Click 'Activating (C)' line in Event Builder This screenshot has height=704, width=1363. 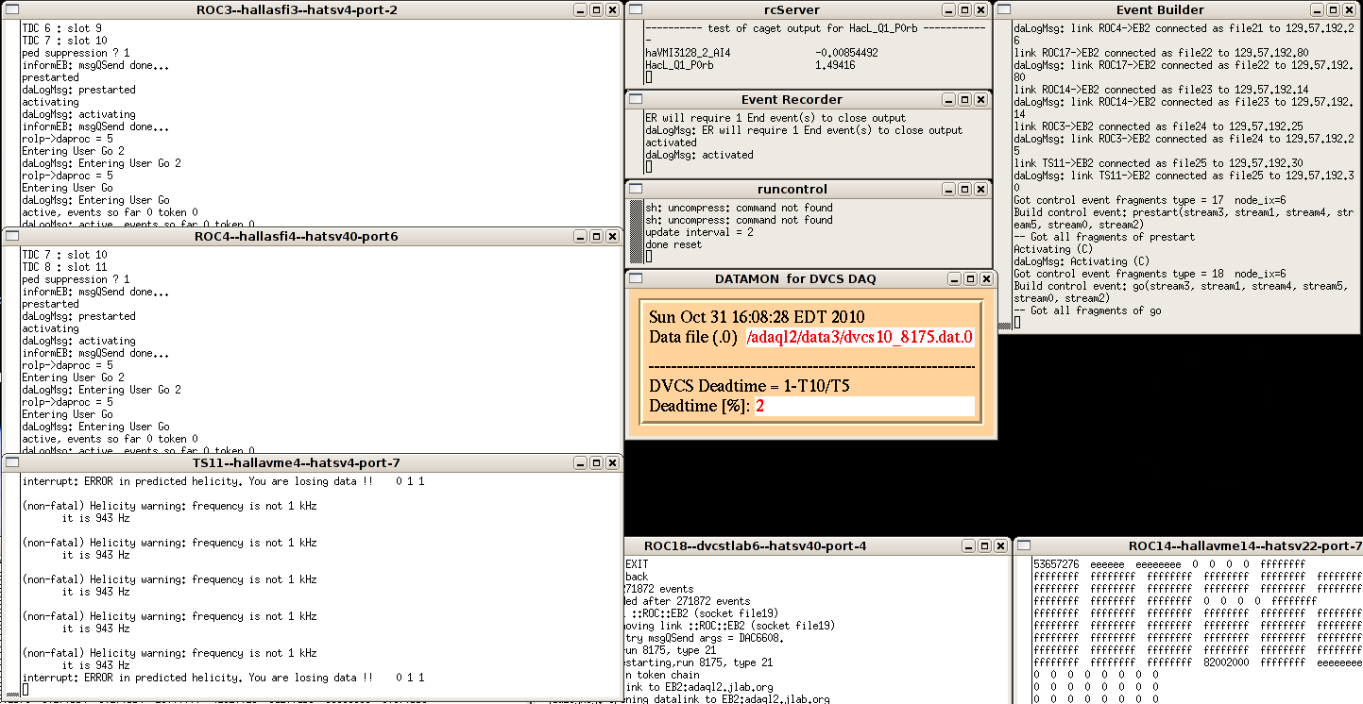(1054, 249)
